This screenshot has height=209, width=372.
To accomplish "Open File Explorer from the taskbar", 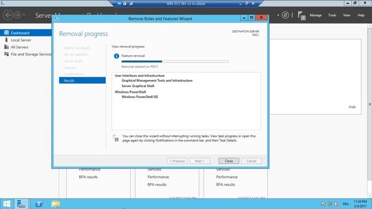I will (56, 204).
